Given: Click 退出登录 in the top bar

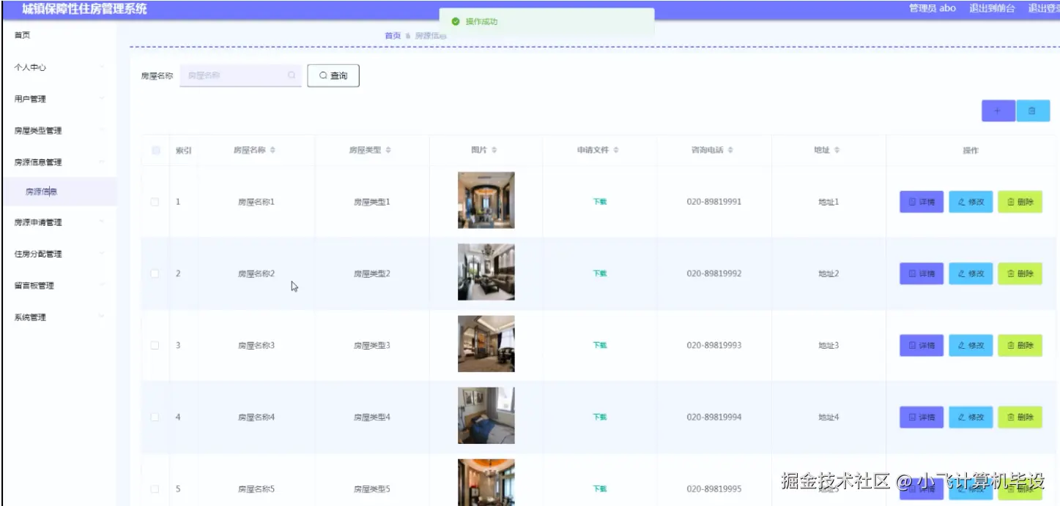Looking at the screenshot, I should coord(1043,8).
